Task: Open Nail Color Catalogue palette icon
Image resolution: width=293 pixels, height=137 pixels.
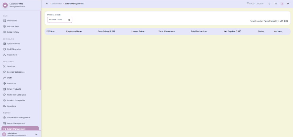Action: (4, 95)
